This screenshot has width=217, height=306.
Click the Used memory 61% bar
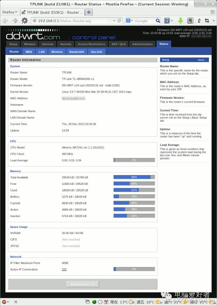pyautogui.click(x=134, y=190)
